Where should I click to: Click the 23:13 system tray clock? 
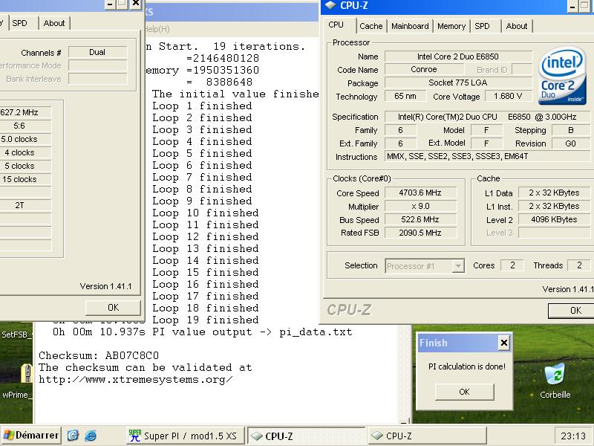coord(573,436)
